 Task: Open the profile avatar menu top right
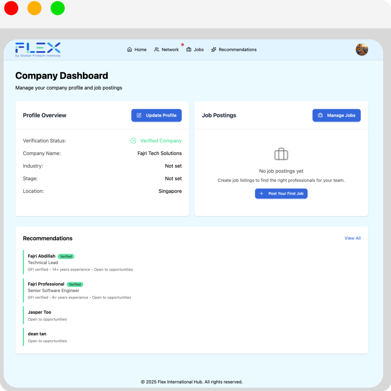[x=362, y=49]
